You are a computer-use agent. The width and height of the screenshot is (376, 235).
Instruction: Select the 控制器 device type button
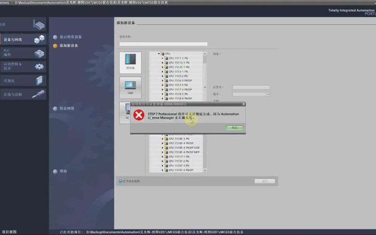click(130, 63)
